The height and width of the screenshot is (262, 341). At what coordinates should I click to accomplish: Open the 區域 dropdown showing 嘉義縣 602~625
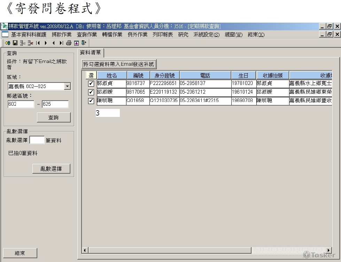[x=68, y=86]
